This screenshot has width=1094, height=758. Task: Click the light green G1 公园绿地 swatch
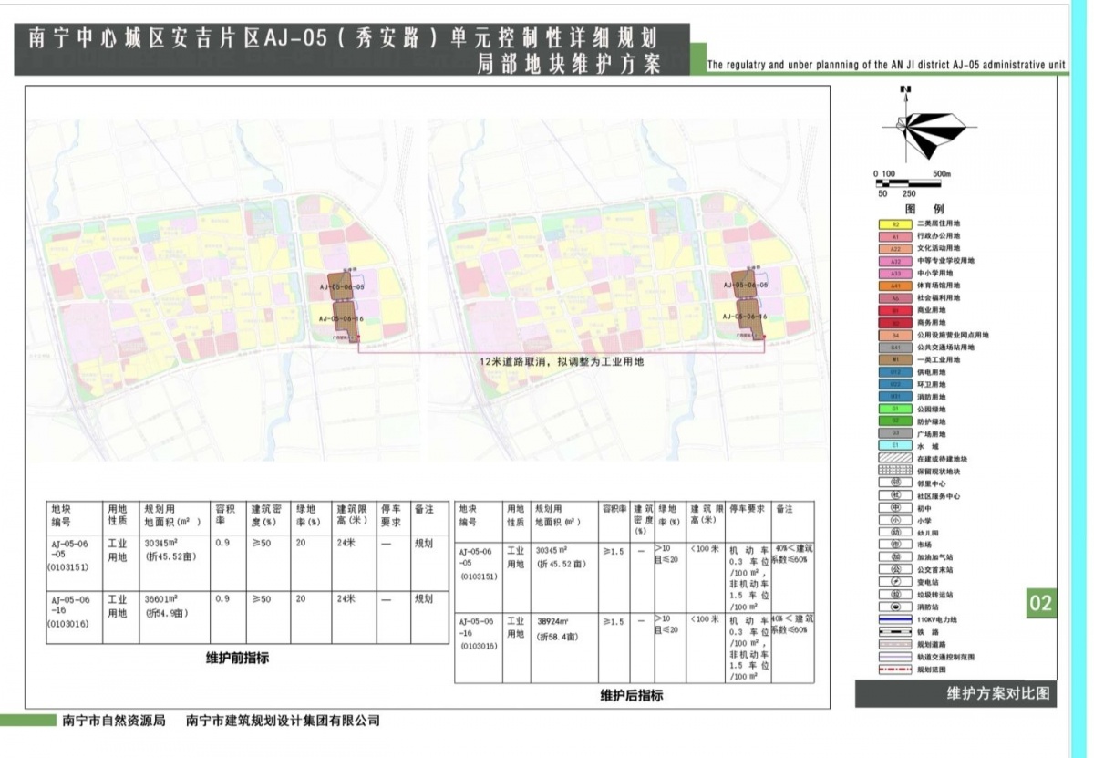895,409
